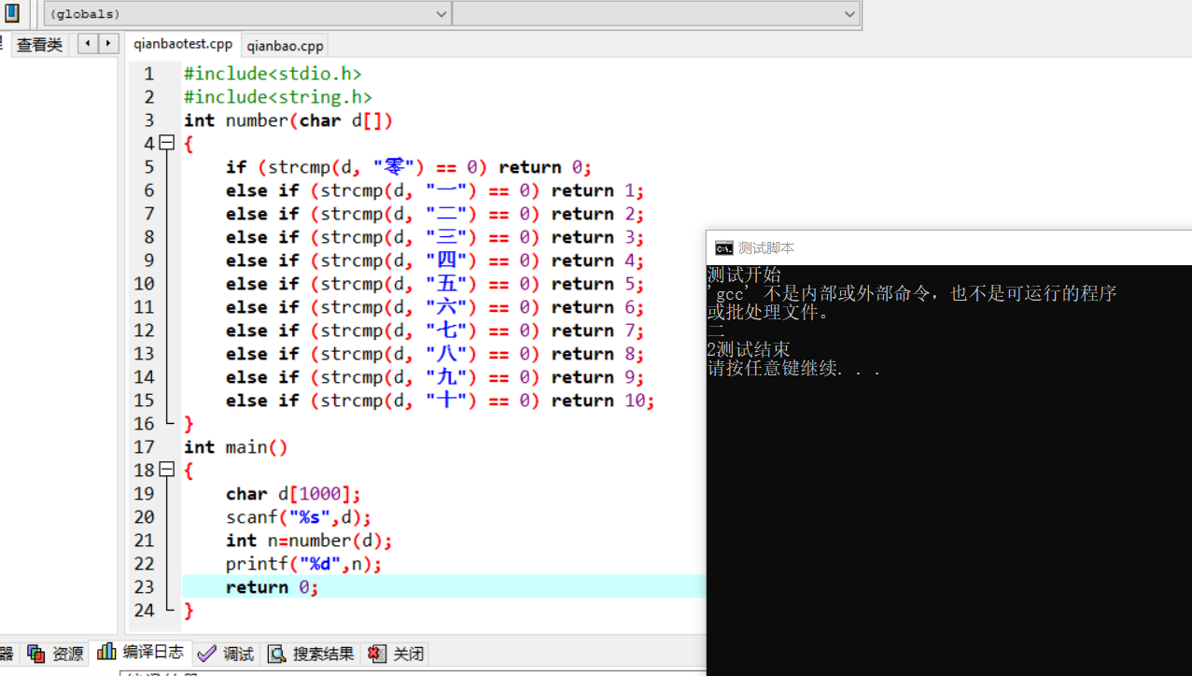Click the int n=number(d); line
Viewport: 1192px width, 676px height.
click(x=309, y=541)
